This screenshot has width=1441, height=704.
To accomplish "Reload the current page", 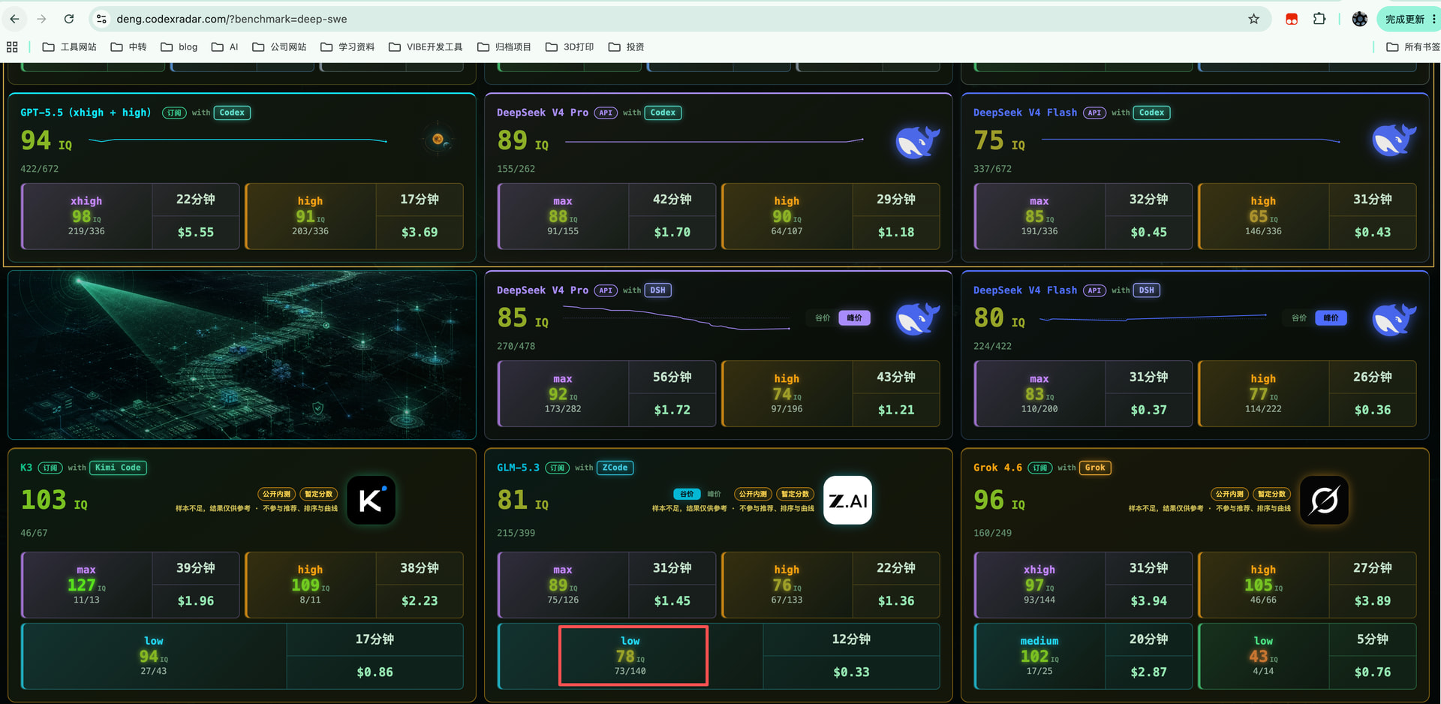I will [69, 19].
